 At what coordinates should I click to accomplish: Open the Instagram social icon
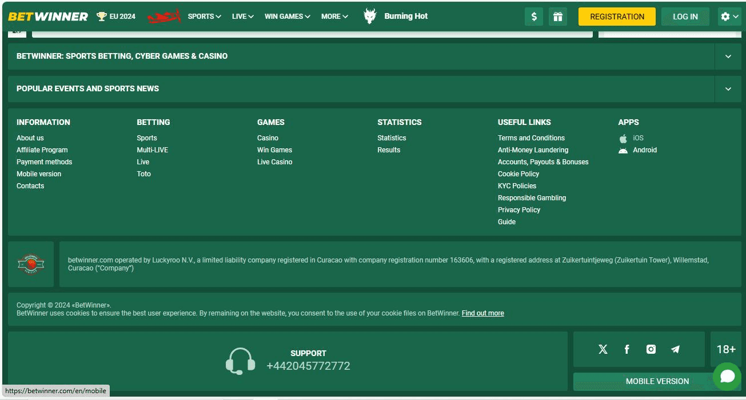coord(651,349)
